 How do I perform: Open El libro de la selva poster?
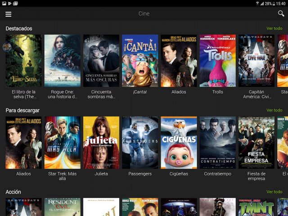pyautogui.click(x=23, y=61)
